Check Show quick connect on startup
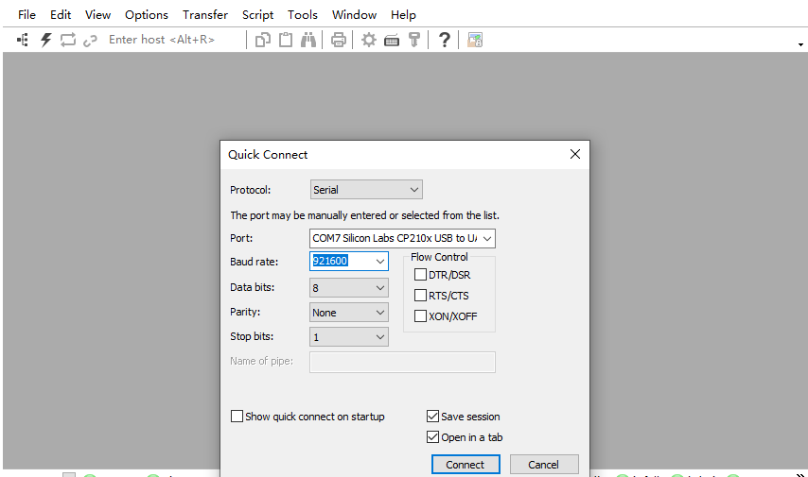This screenshot has height=477, width=808. [x=237, y=417]
